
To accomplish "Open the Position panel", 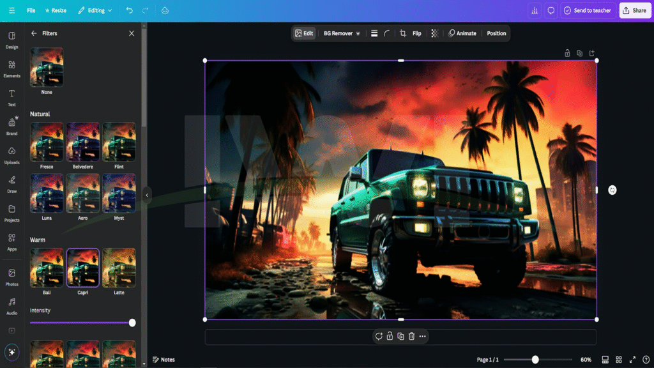I will (496, 33).
